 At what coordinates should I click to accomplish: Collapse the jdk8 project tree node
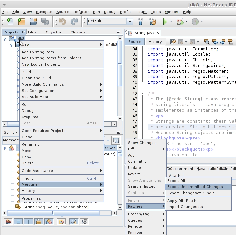click(x=5, y=39)
